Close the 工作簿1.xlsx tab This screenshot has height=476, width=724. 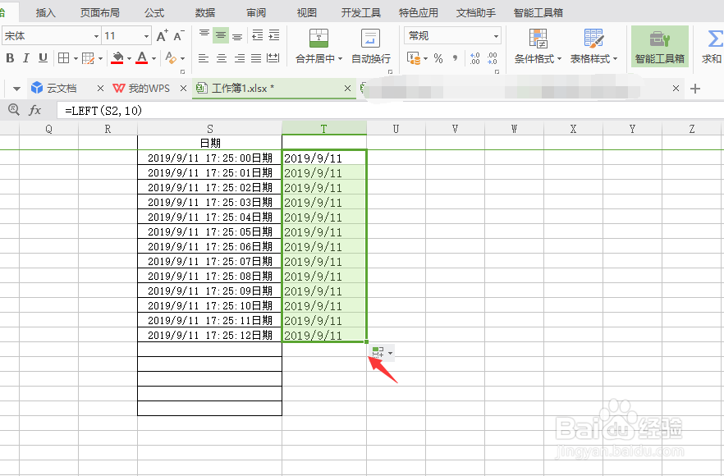point(348,88)
